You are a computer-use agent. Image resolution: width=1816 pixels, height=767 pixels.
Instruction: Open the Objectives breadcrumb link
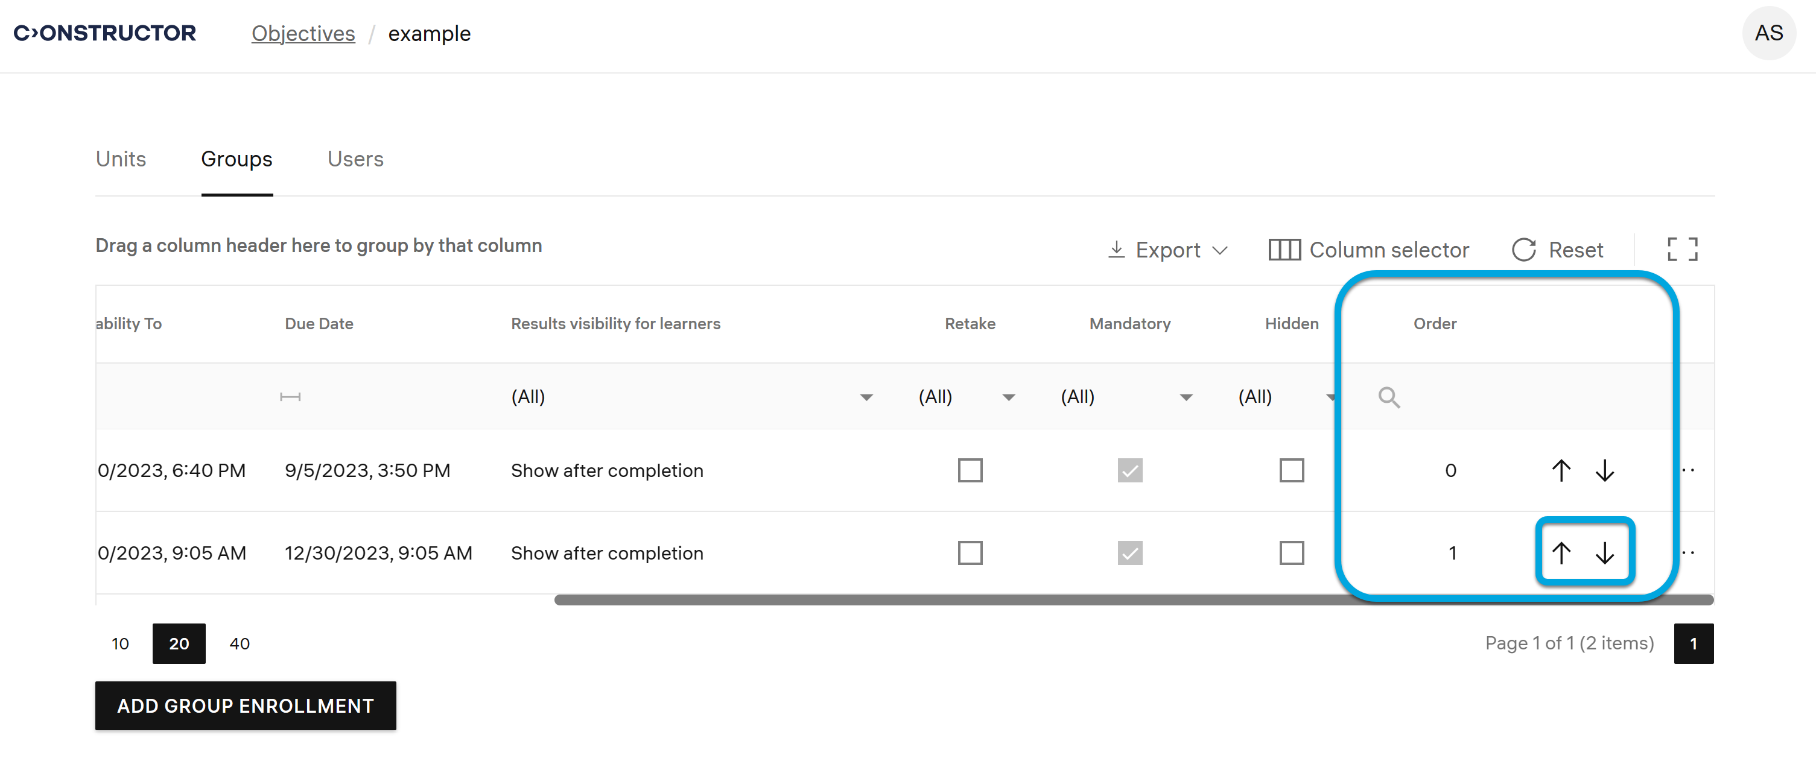point(303,33)
